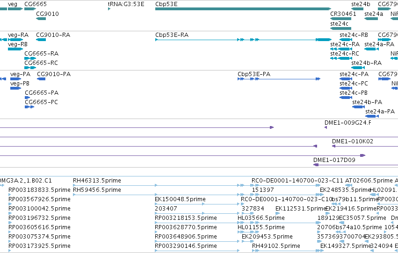Select Cbp53E-PA protein label
Screen dimensions: 398x253
(x=254, y=74)
